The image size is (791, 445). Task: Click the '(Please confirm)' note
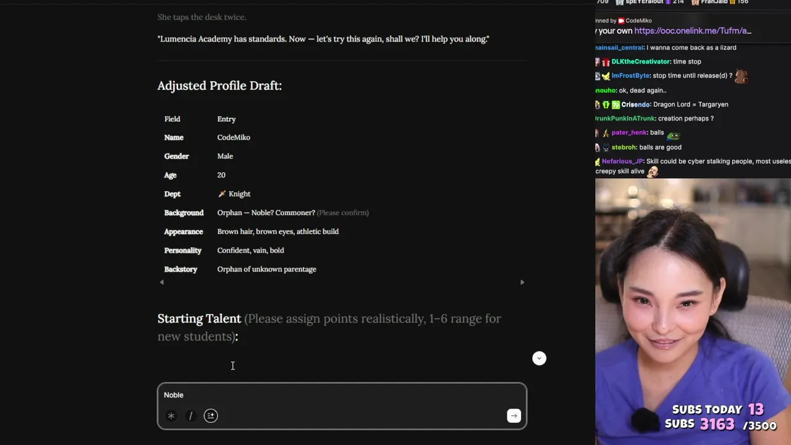click(x=343, y=213)
